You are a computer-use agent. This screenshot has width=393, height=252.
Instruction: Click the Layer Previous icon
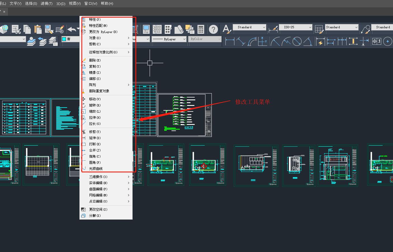click(x=42, y=41)
